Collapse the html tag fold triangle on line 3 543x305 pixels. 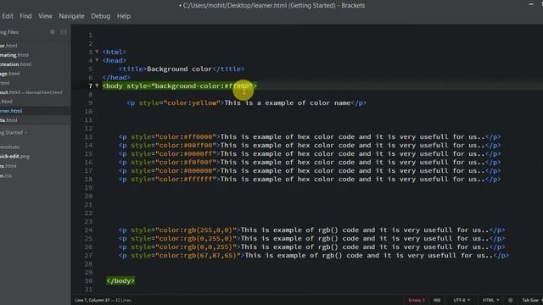click(97, 52)
